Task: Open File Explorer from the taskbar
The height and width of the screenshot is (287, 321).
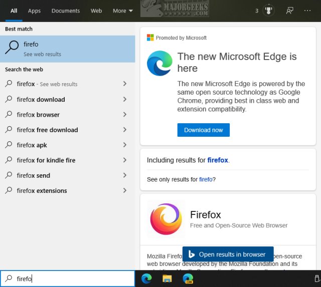Action: 167,278
